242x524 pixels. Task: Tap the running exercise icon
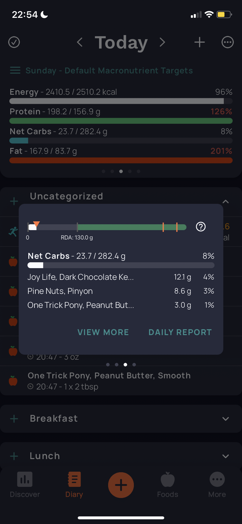coord(13,231)
